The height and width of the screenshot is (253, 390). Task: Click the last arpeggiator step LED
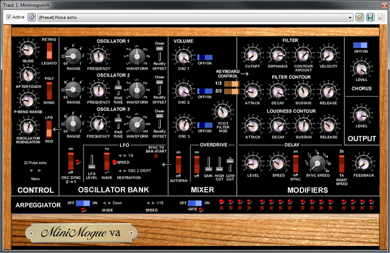(x=371, y=201)
